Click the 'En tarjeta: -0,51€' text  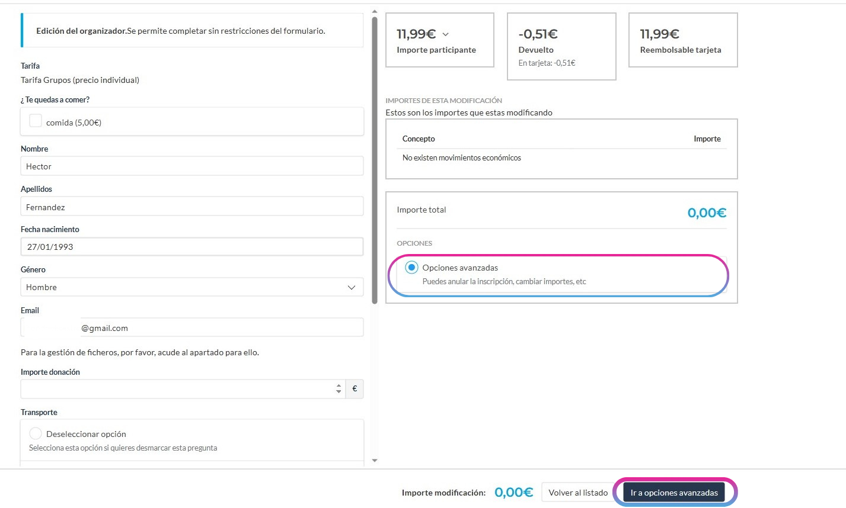pos(547,63)
